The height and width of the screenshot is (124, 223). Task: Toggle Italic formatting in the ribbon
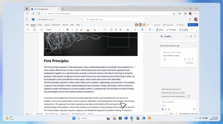point(72,30)
